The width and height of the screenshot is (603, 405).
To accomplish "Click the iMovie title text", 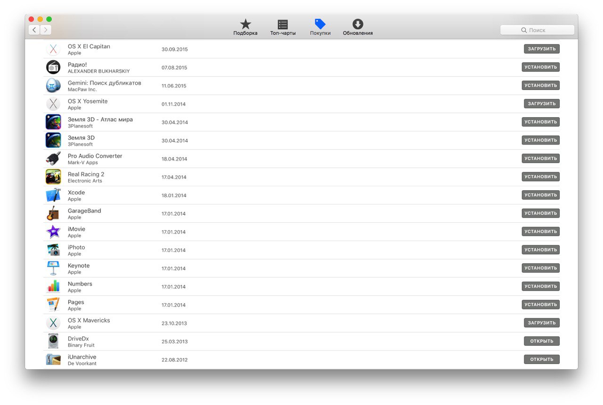I will pyautogui.click(x=76, y=229).
